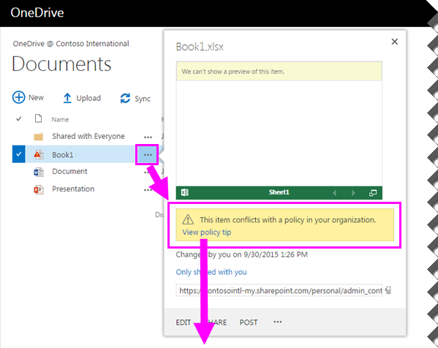Click POST in the callout footer

249,322
